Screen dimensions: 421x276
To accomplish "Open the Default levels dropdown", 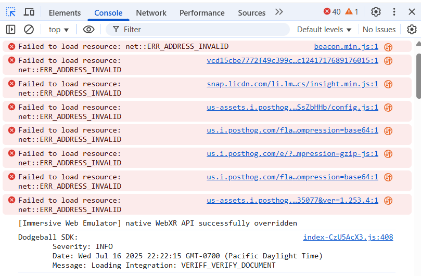I will click(324, 30).
